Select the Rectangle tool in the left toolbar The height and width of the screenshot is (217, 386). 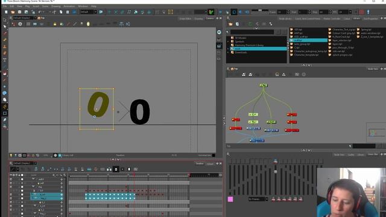[5, 113]
